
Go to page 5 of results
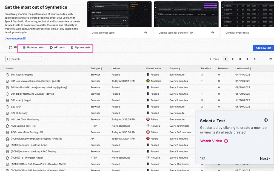(255, 59)
